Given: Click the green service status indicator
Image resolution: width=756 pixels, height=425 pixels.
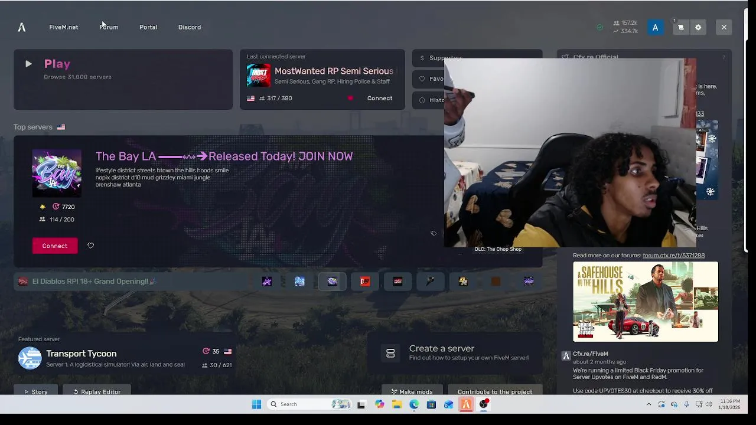Looking at the screenshot, I should point(600,27).
